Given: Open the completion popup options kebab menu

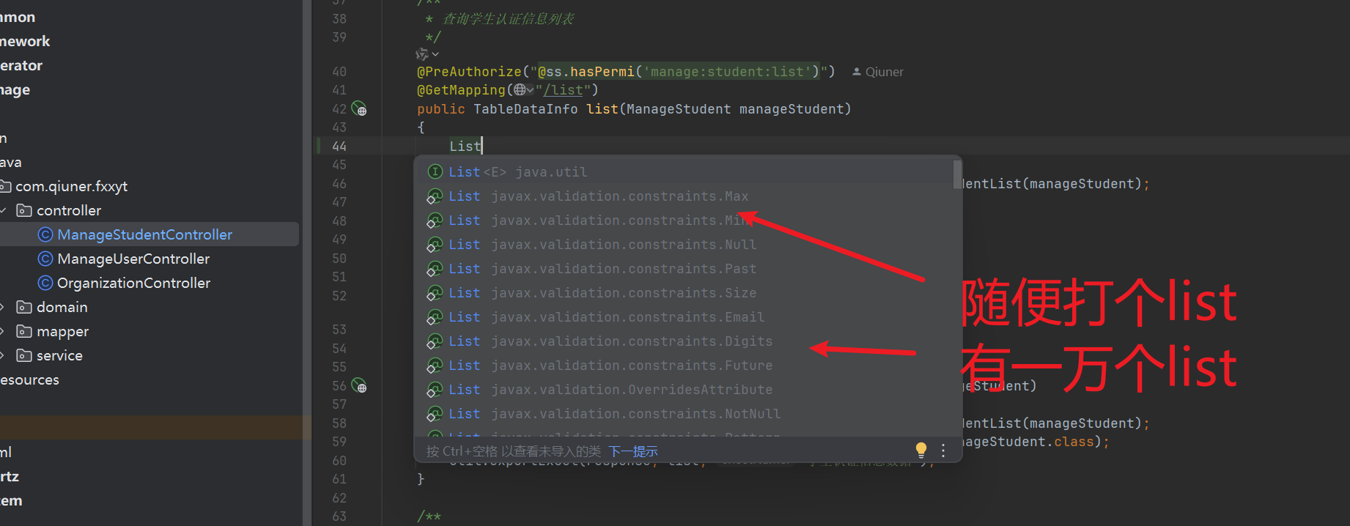Looking at the screenshot, I should point(943,451).
